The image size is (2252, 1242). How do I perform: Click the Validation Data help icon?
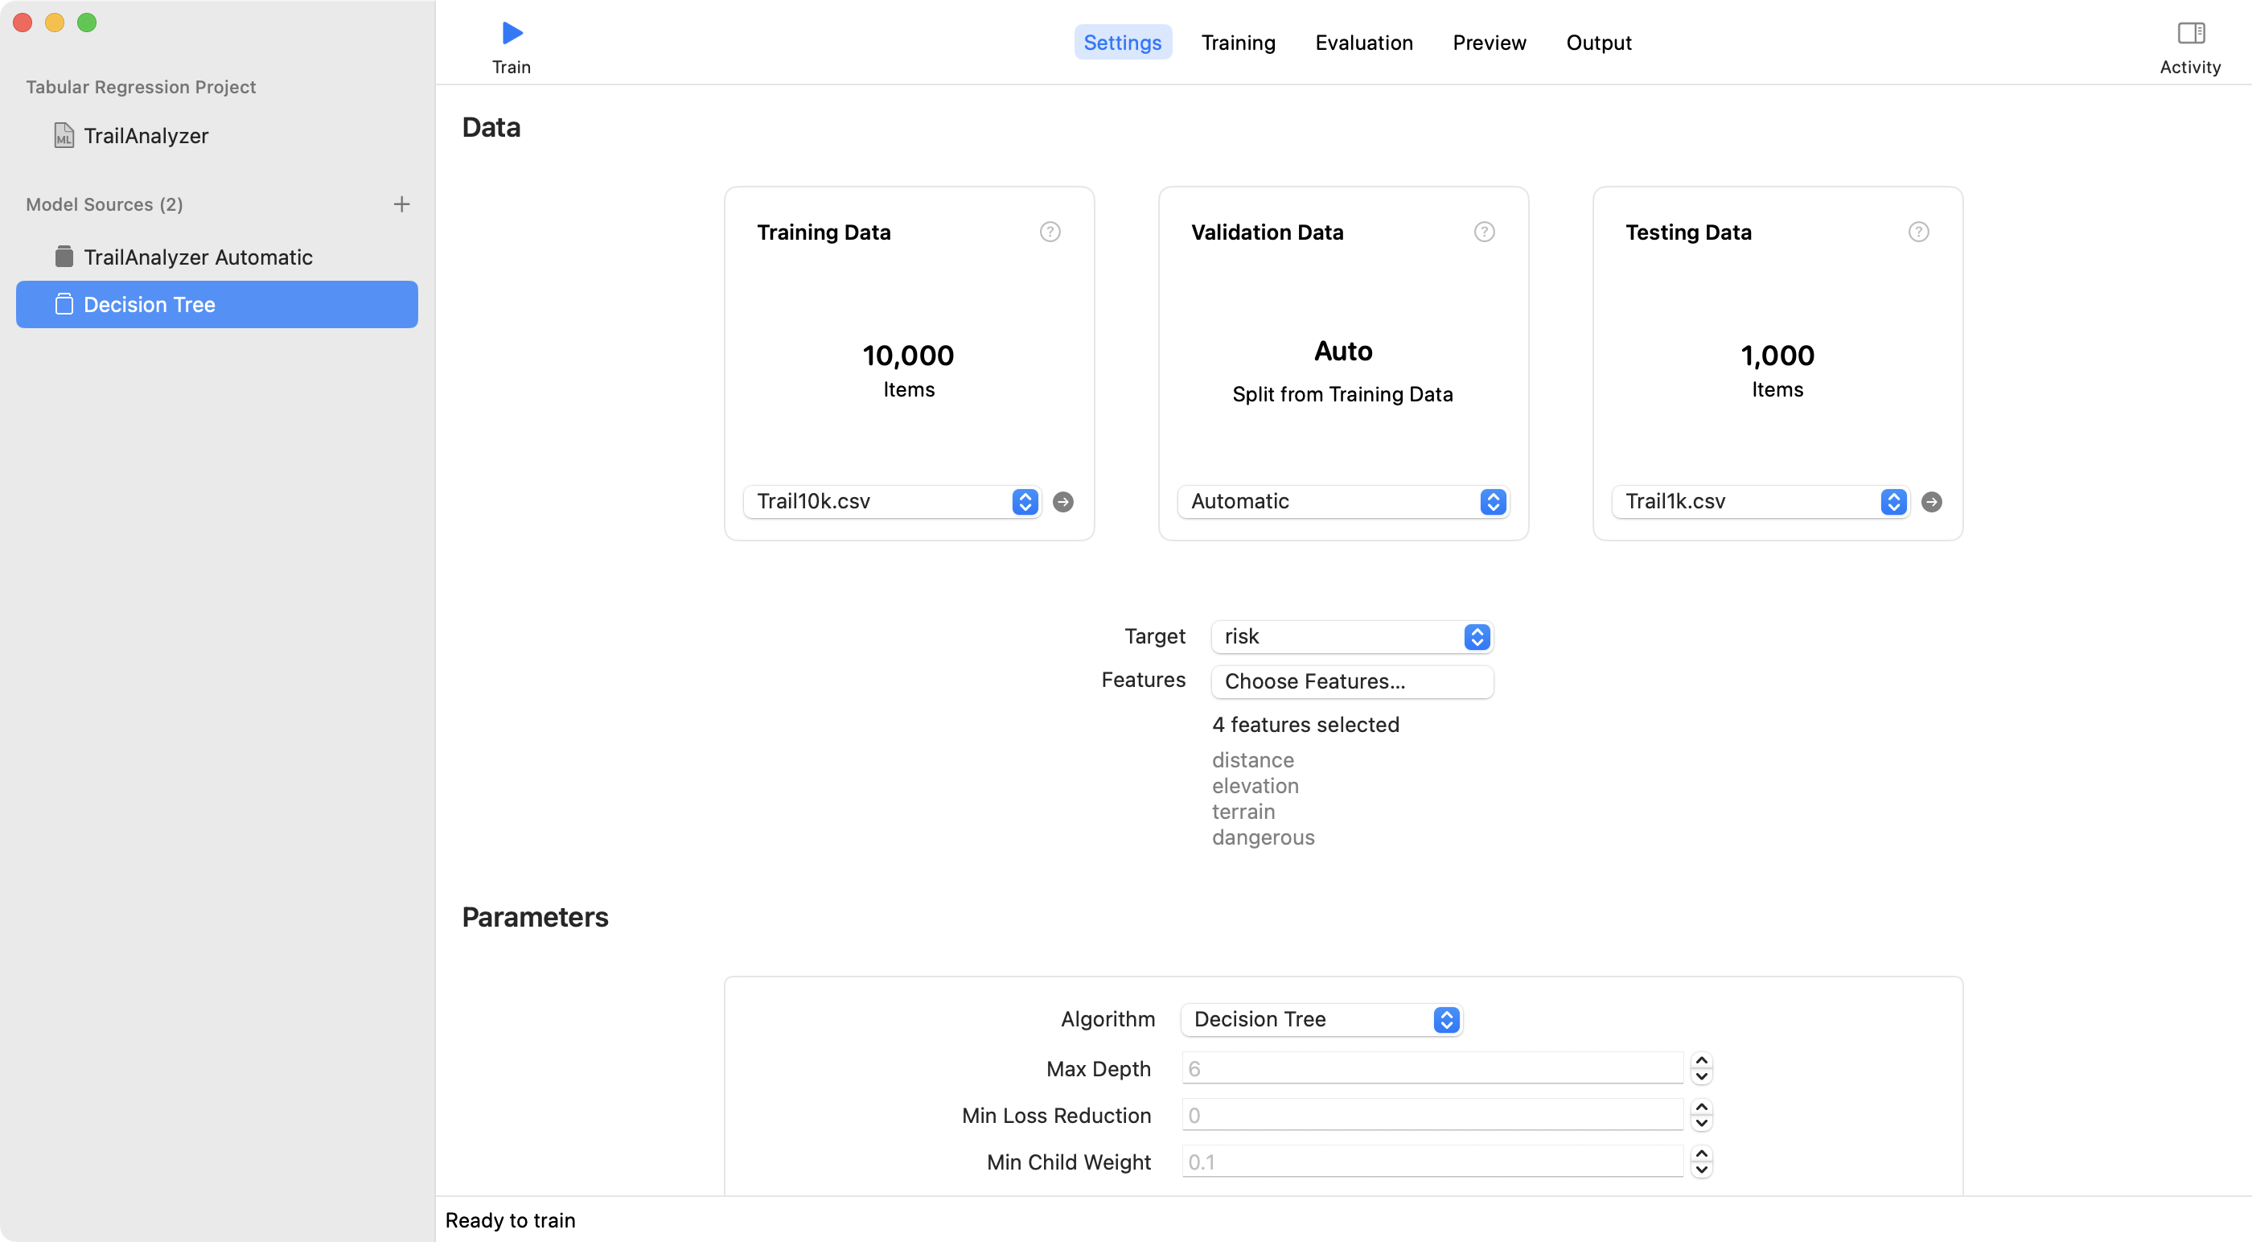1484,232
